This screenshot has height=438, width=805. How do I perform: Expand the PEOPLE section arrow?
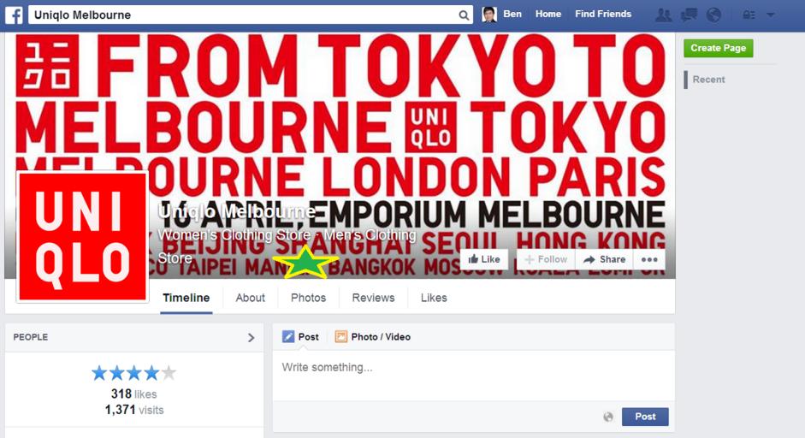[x=251, y=337]
